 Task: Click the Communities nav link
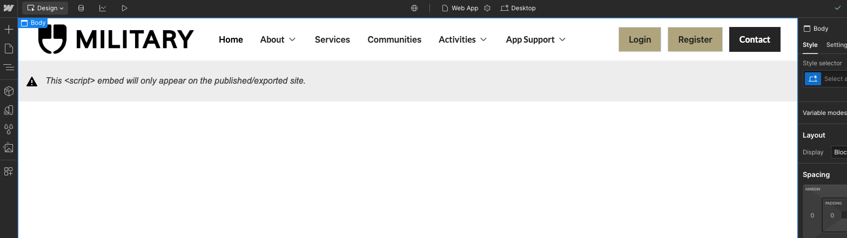click(394, 39)
